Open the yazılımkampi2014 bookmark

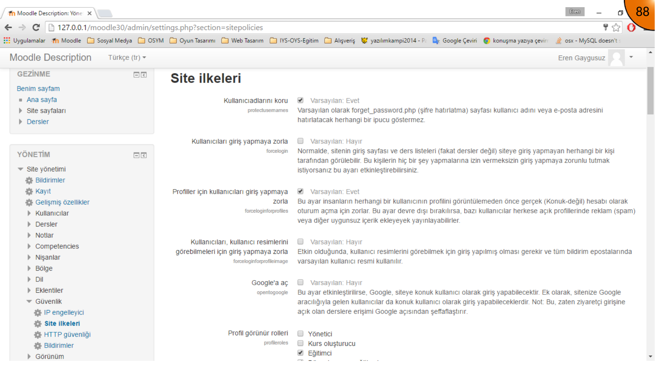point(394,41)
